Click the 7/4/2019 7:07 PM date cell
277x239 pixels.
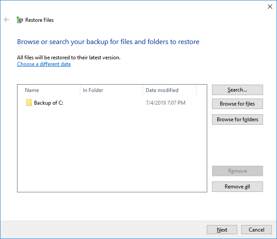165,103
